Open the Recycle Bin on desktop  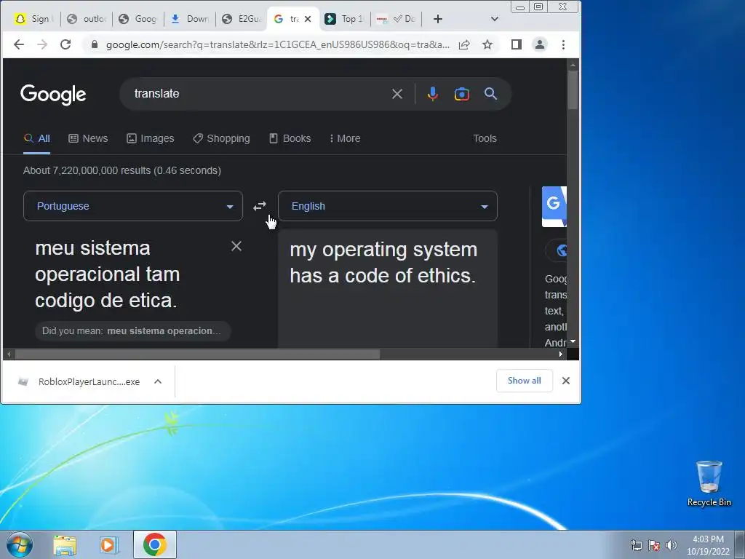pyautogui.click(x=709, y=483)
